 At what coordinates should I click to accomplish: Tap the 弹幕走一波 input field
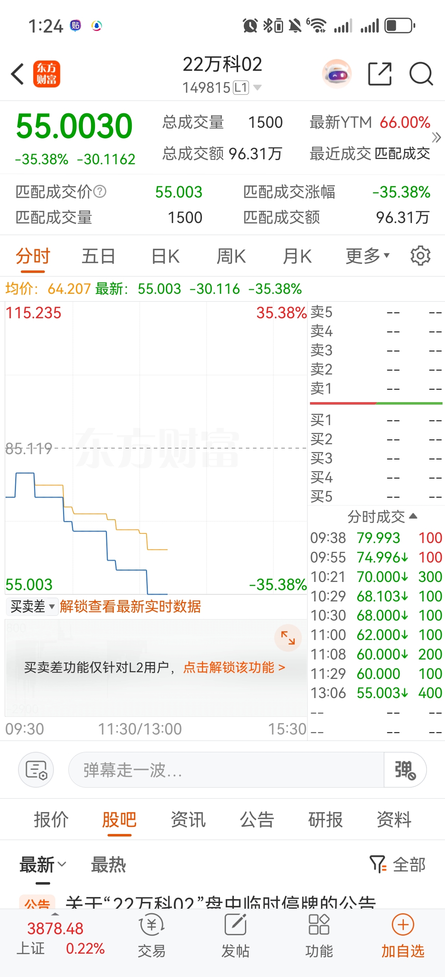(x=226, y=770)
